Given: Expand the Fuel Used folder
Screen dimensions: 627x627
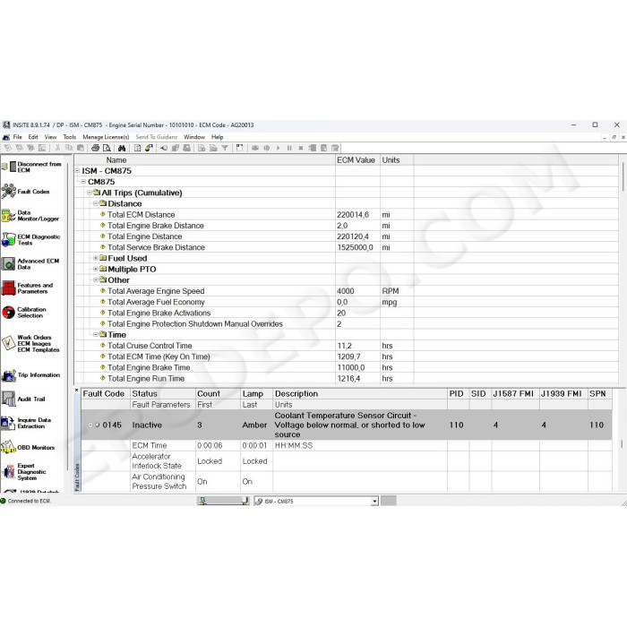Looking at the screenshot, I should tap(96, 258).
